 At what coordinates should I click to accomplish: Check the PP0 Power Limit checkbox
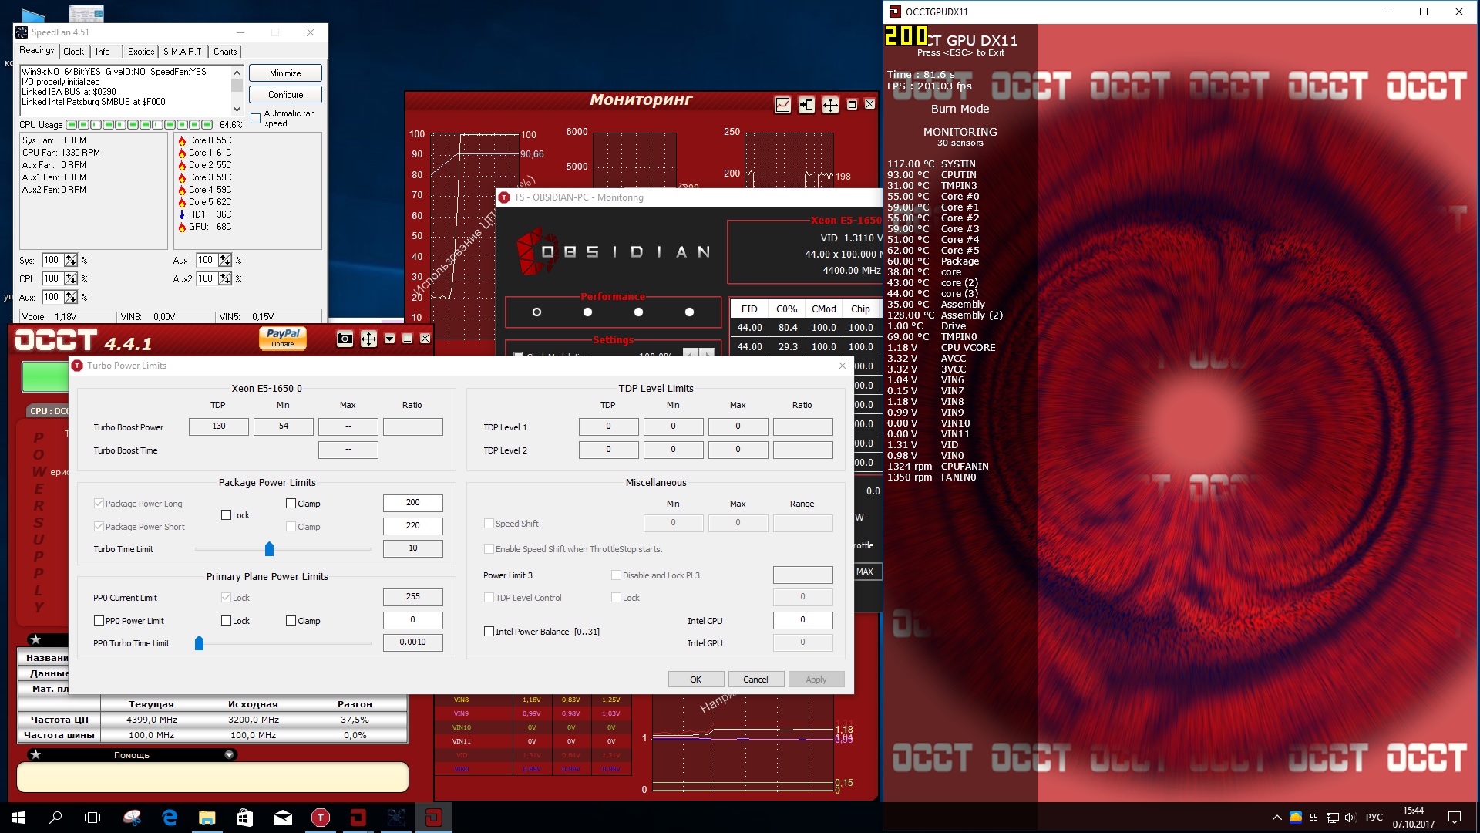99,621
